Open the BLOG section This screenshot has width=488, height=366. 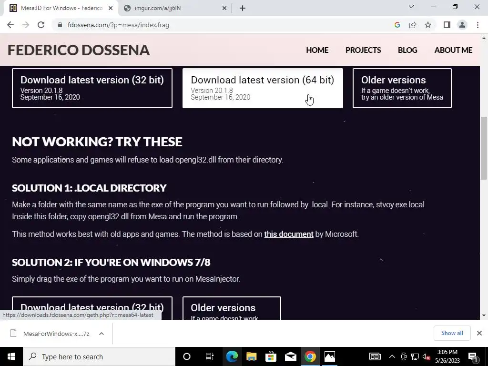tap(407, 50)
